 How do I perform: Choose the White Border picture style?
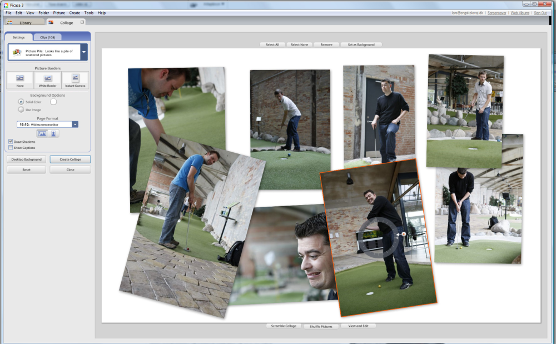pos(47,79)
